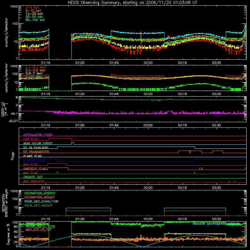This screenshot has height=250, width=250.
Task: Click the Absolute geomagnetic latitude label
Action: (x=216, y=223)
